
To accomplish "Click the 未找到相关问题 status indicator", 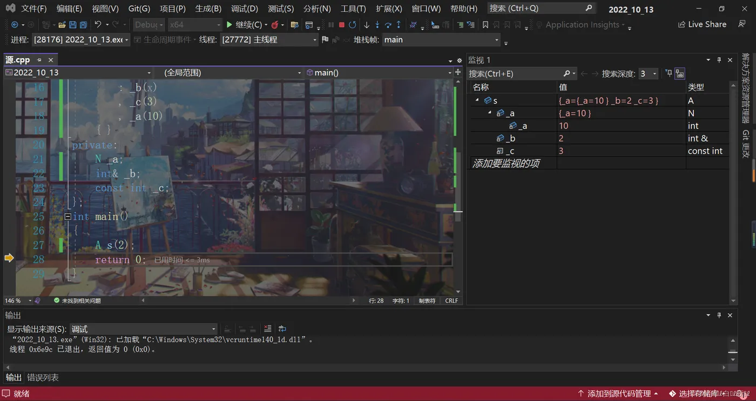I will coord(77,301).
